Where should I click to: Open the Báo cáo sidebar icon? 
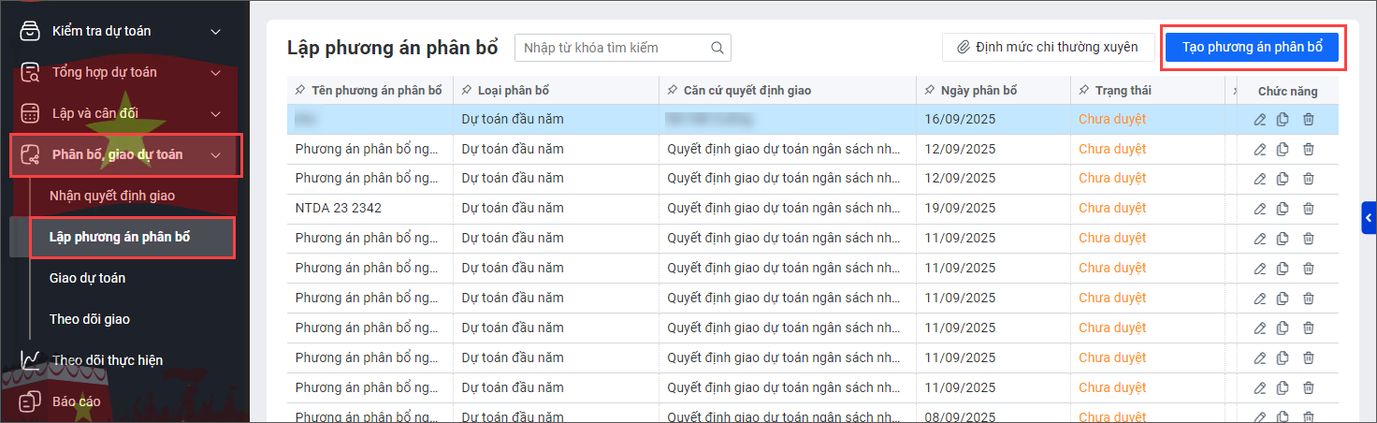pos(31,401)
